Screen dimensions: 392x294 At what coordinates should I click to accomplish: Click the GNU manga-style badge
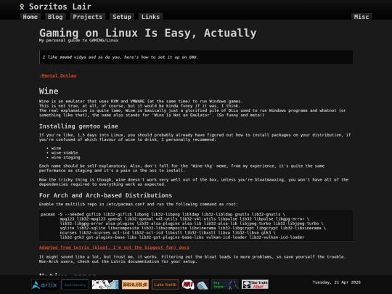coord(105,285)
